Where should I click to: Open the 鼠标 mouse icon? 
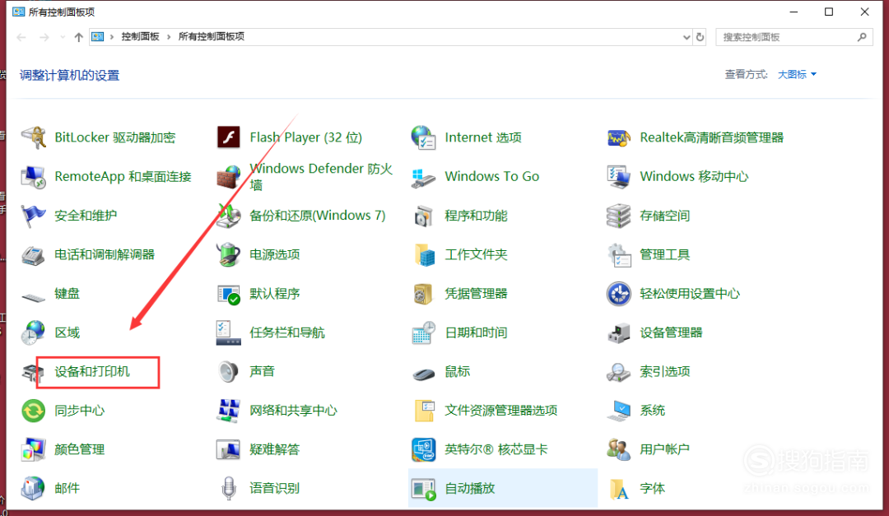pos(424,373)
